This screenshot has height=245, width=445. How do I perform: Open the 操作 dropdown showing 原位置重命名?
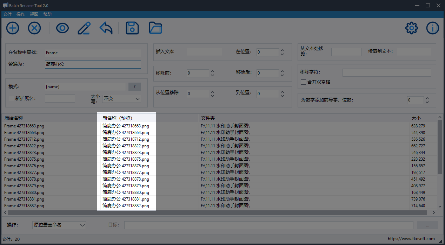pyautogui.click(x=59, y=225)
